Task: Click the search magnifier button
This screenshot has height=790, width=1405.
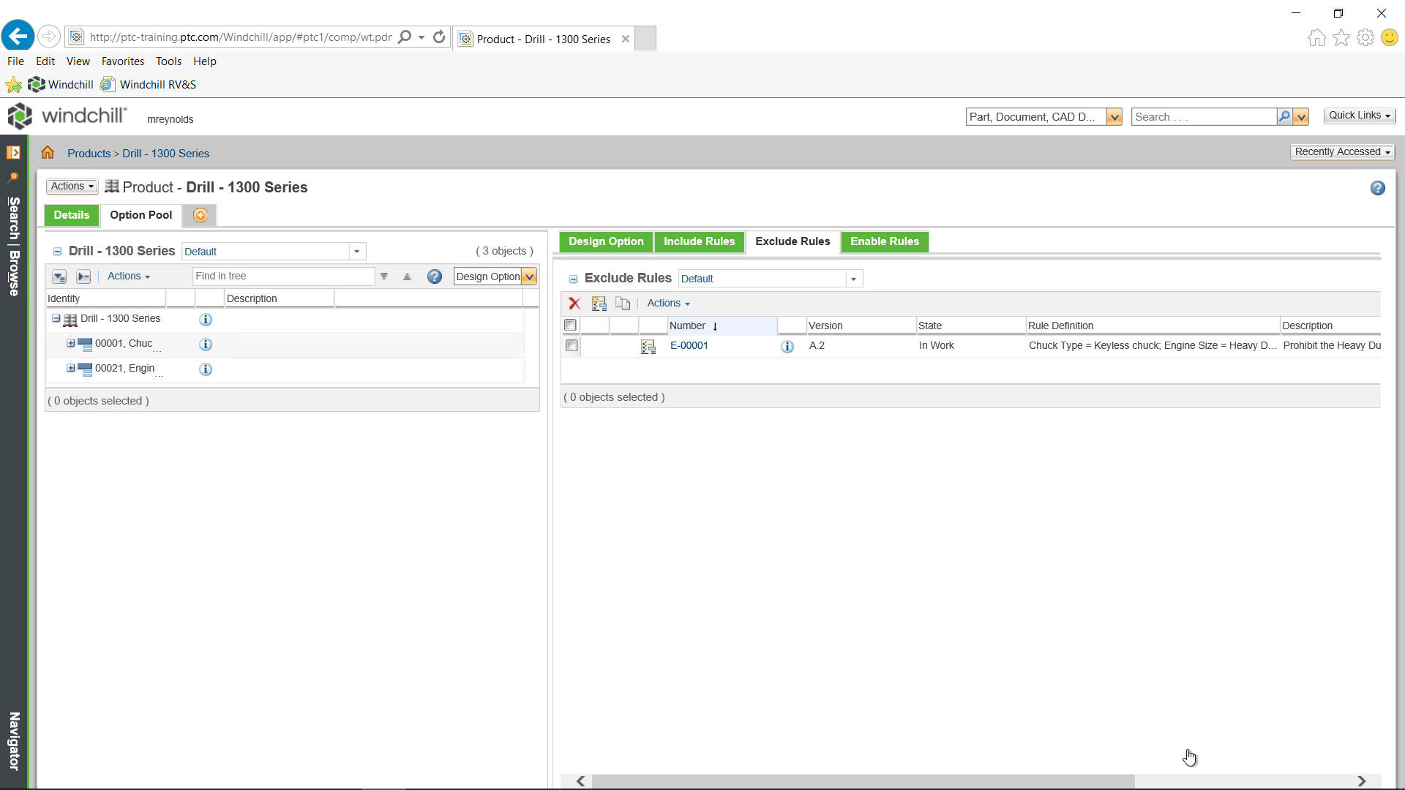Action: tap(1284, 116)
